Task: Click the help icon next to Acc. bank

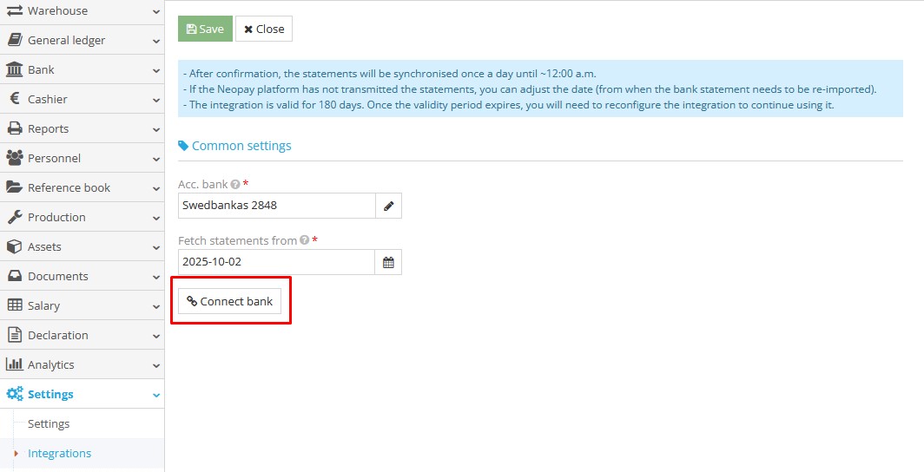Action: point(235,184)
